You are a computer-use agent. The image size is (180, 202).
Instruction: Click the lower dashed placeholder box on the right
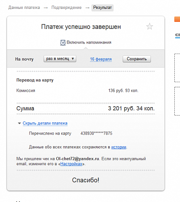[177, 101]
